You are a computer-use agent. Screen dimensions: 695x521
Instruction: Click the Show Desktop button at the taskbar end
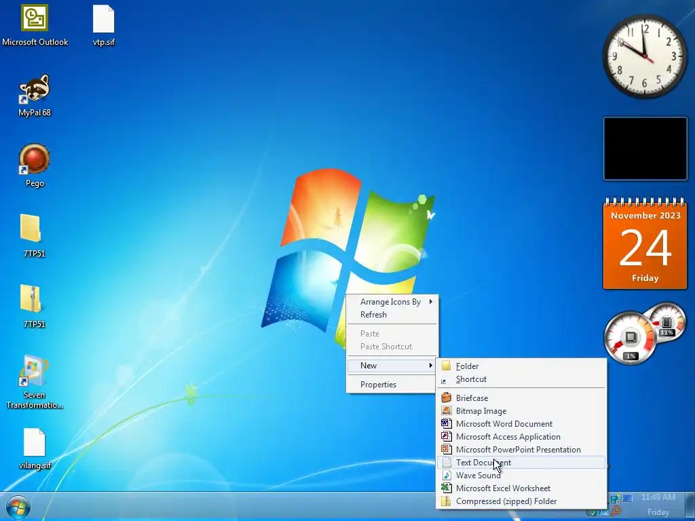(x=690, y=506)
